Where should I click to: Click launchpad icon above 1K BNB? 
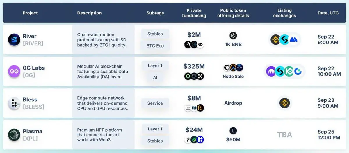(233, 36)
